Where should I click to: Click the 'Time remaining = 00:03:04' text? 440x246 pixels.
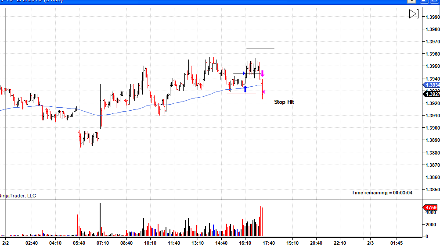(382, 193)
